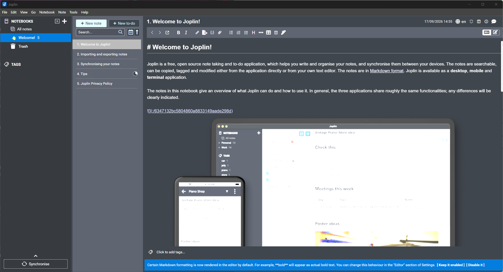The height and width of the screenshot is (272, 503).
Task: Insert a table
Action: (268, 33)
